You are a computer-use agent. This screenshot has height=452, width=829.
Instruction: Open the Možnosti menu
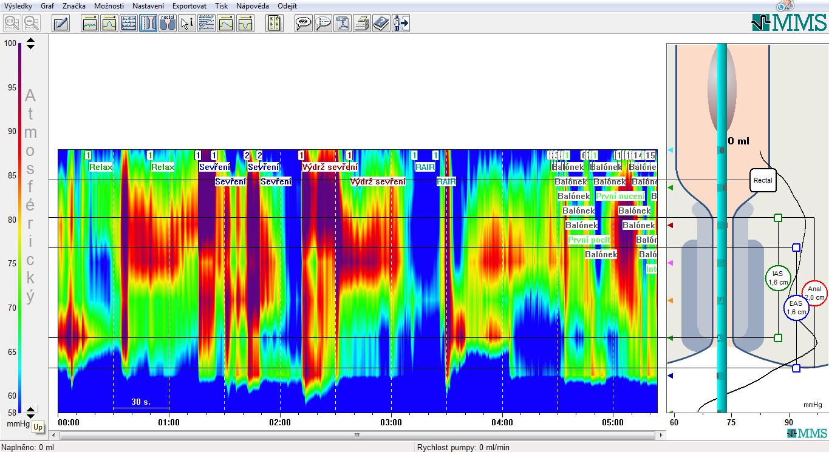coord(109,5)
